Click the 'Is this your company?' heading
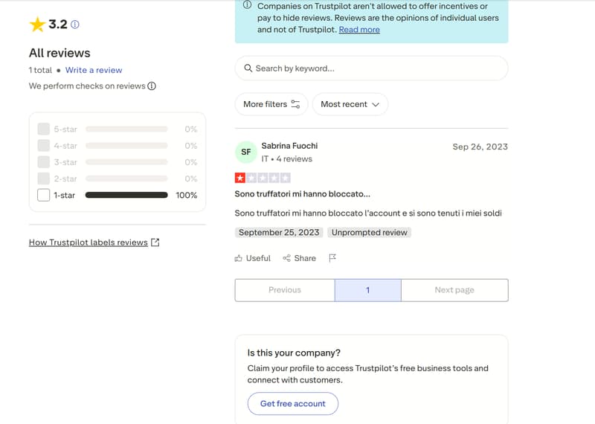 [x=294, y=353]
